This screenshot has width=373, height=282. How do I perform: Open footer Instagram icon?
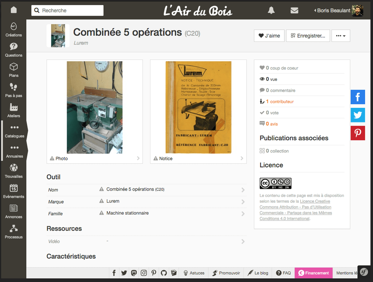pos(144,273)
